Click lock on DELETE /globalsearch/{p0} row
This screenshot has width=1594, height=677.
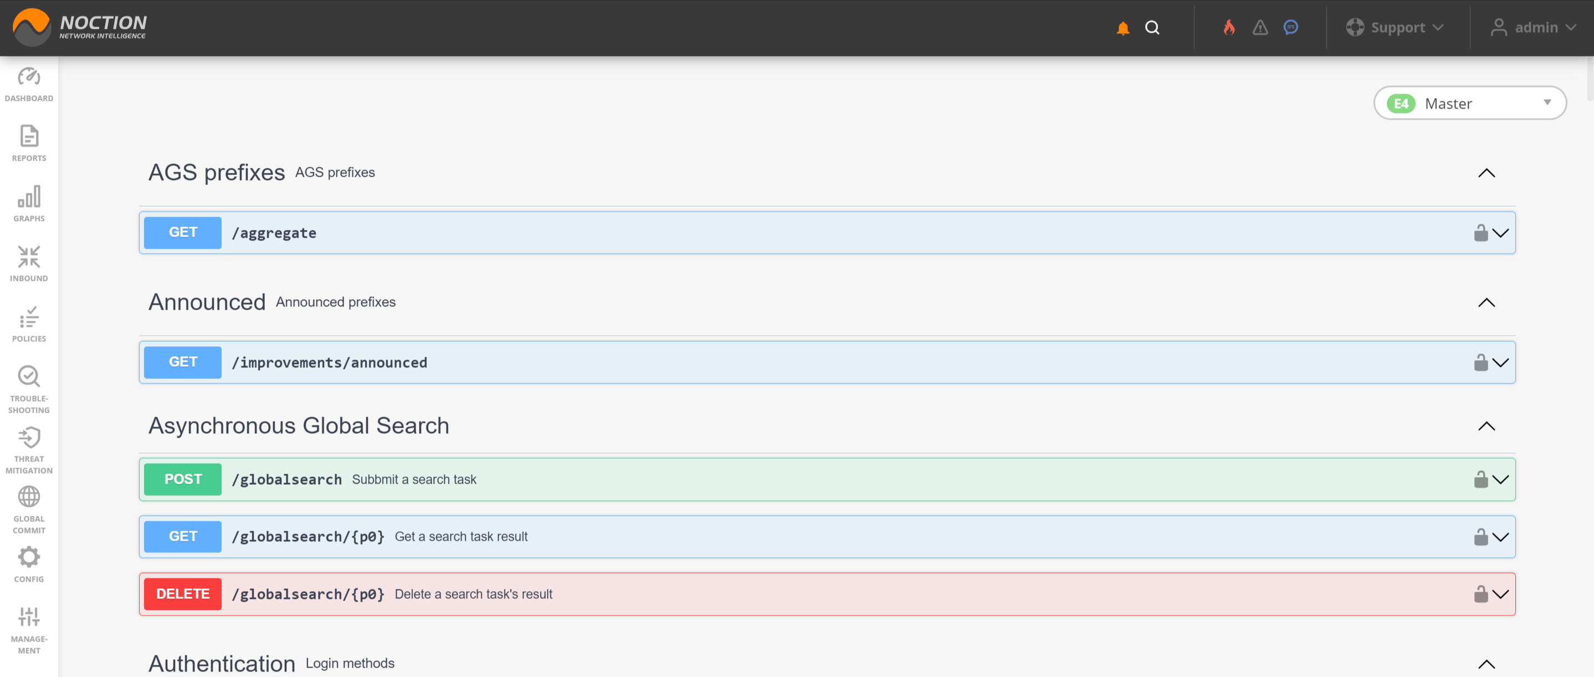pyautogui.click(x=1480, y=593)
